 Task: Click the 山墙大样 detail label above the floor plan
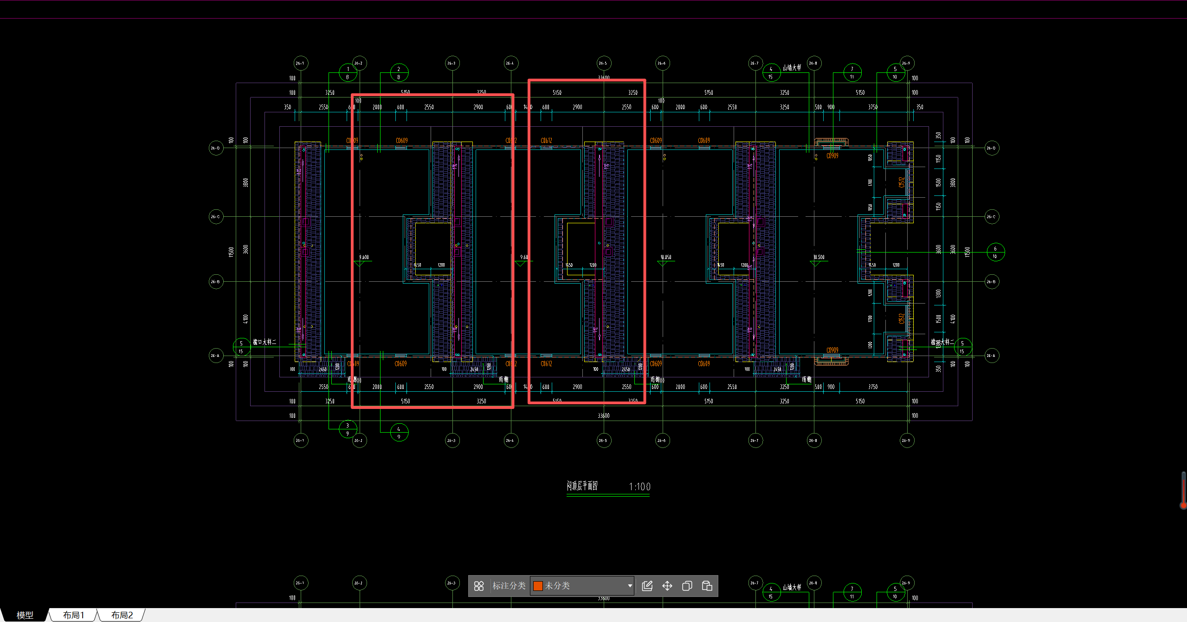[x=792, y=68]
